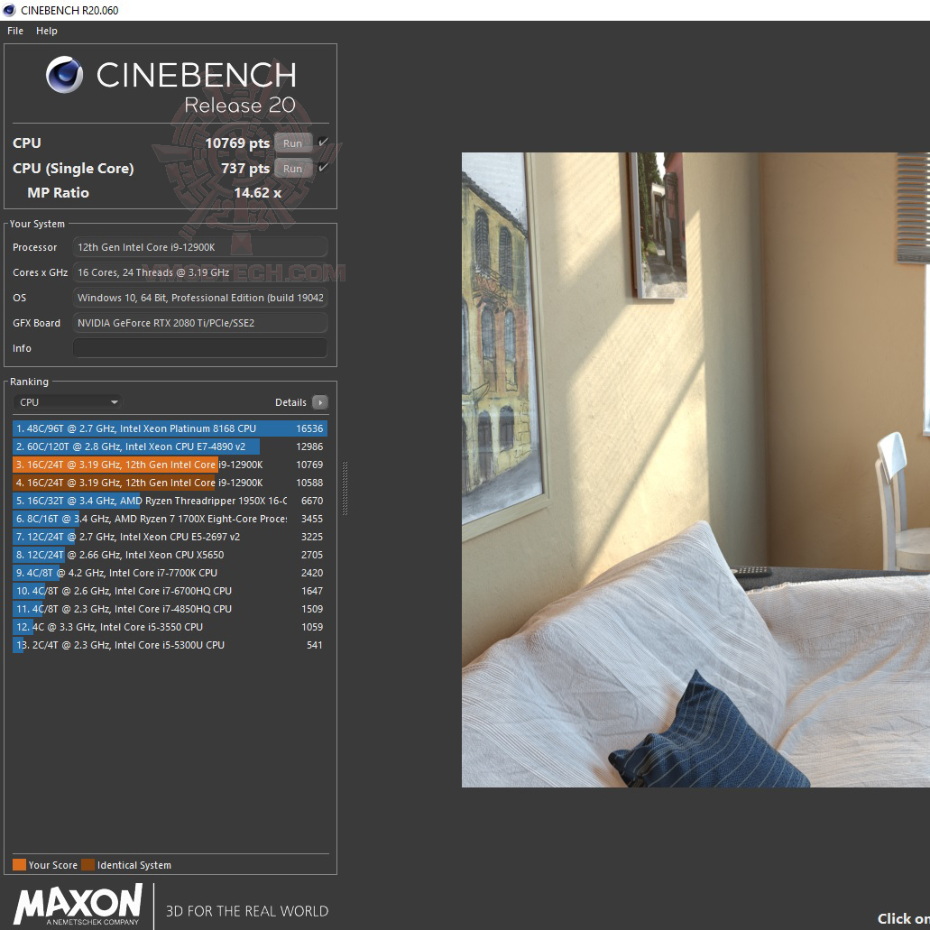Image resolution: width=930 pixels, height=930 pixels.
Task: Click the Info input field
Action: pyautogui.click(x=200, y=348)
